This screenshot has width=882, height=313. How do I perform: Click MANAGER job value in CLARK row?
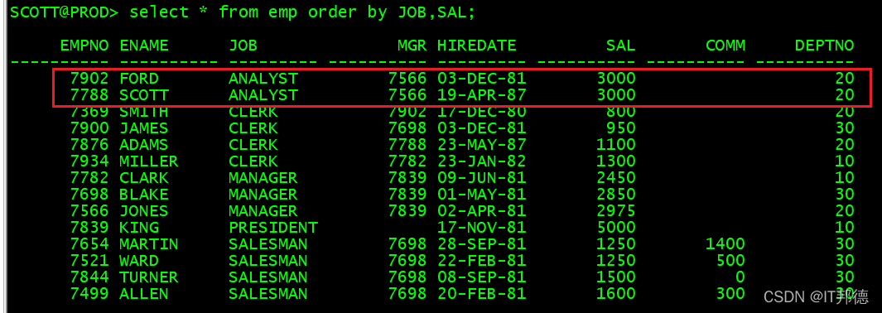click(x=263, y=177)
